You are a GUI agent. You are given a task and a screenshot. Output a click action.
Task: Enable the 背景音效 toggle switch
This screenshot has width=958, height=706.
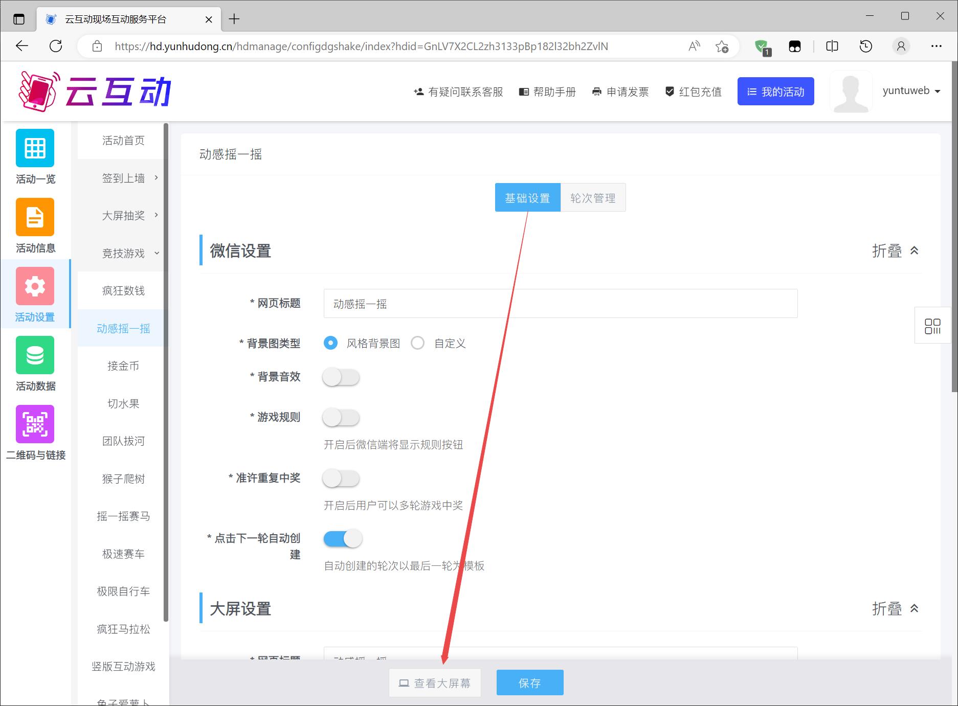pos(341,377)
